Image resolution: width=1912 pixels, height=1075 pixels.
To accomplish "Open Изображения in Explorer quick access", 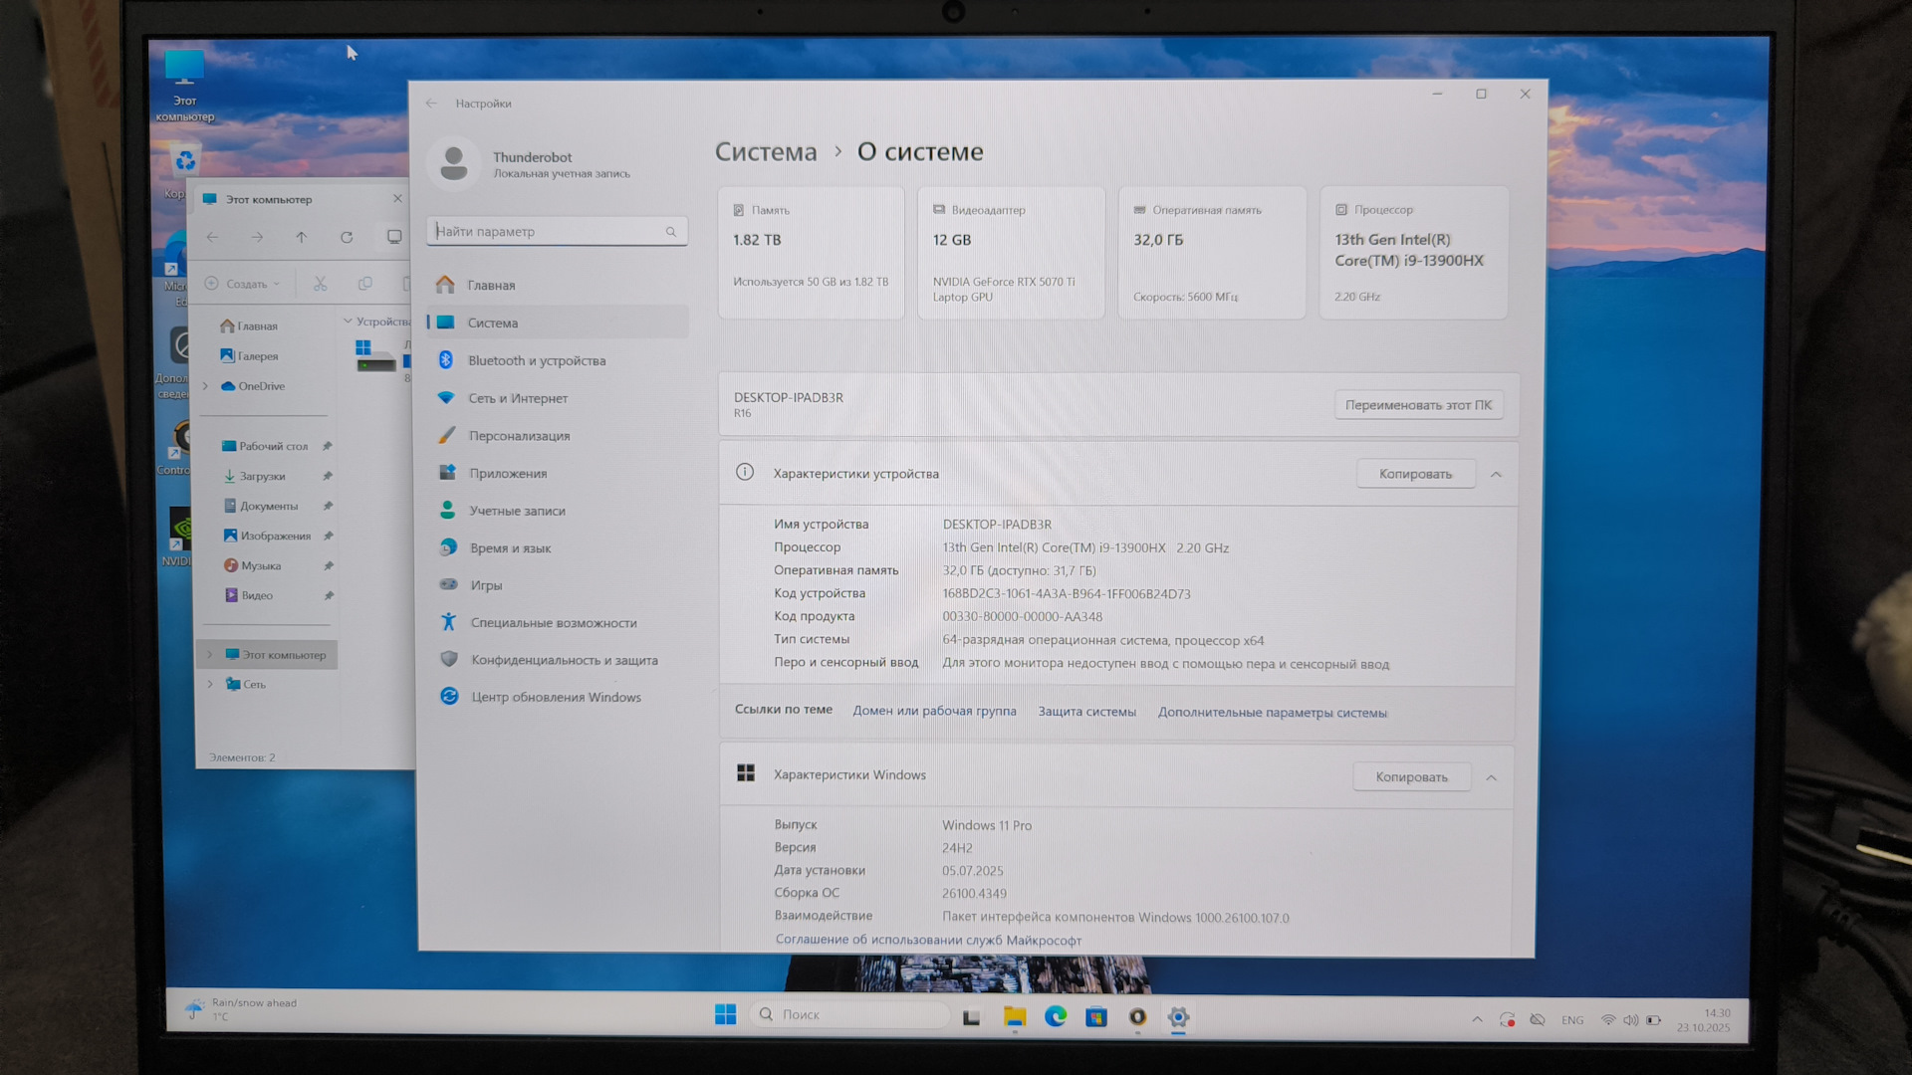I will 266,536.
